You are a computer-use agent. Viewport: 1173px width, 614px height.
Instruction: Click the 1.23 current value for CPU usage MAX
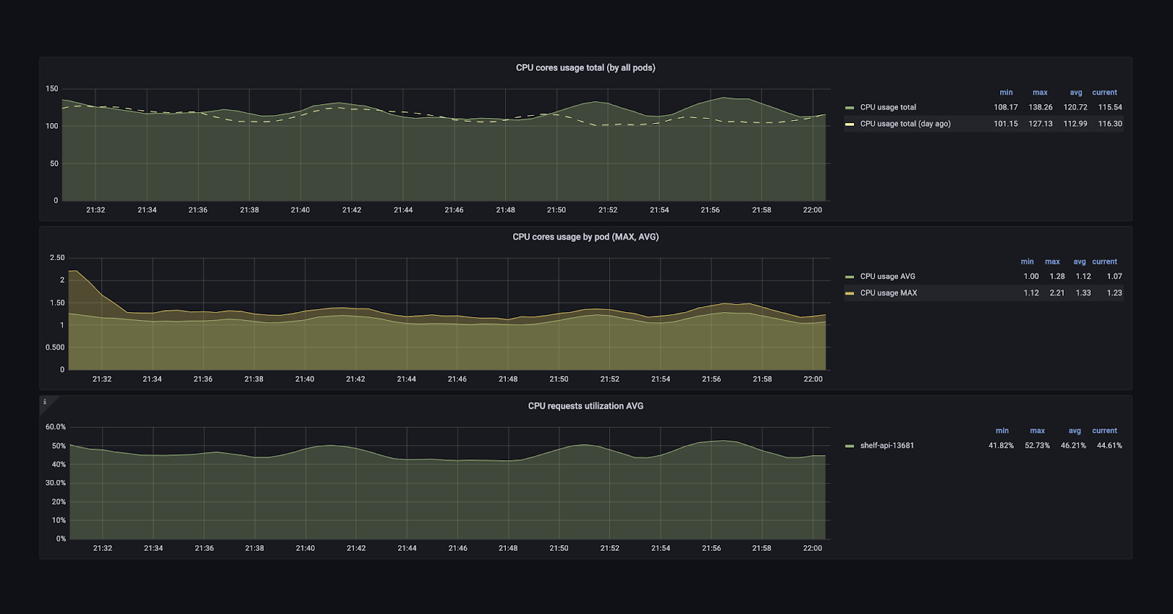coord(1114,293)
